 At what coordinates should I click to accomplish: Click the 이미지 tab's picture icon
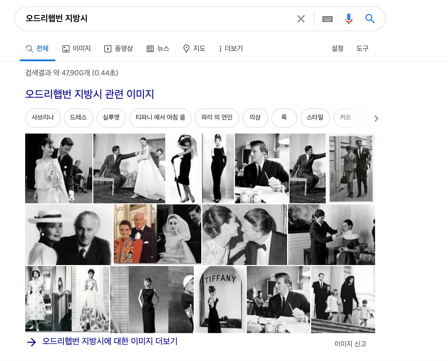coord(66,49)
